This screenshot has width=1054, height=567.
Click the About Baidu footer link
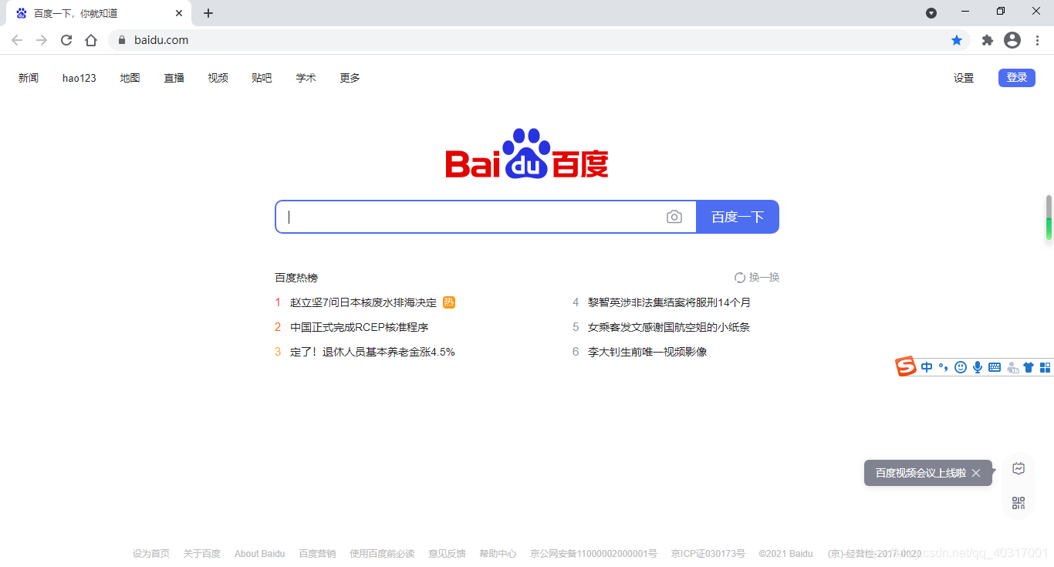[x=260, y=554]
